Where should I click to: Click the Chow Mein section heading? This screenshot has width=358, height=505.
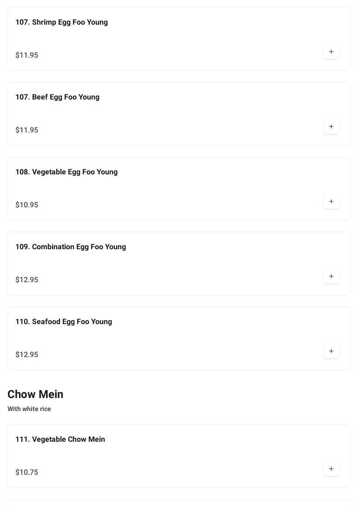tap(35, 394)
